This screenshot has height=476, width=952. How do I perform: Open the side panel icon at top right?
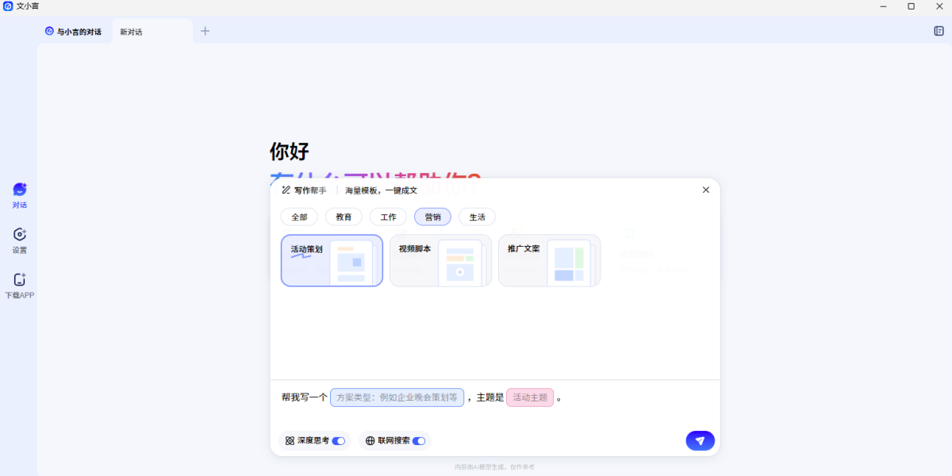[x=939, y=29]
